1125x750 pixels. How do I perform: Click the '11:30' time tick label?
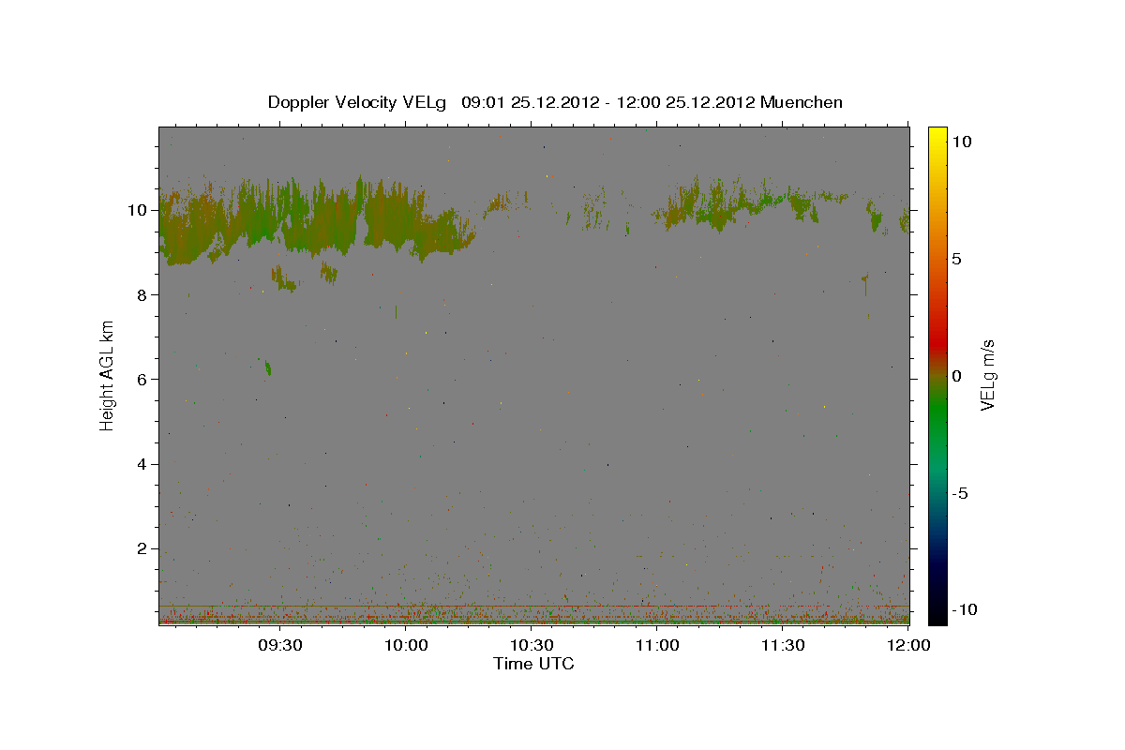point(783,645)
